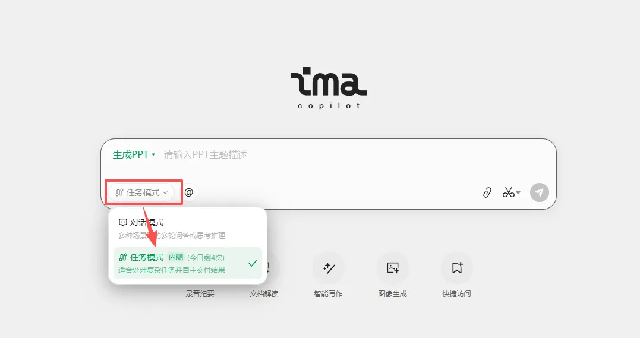Click the send paper-plane button
Screen dimensions: 640x338
(x=539, y=192)
